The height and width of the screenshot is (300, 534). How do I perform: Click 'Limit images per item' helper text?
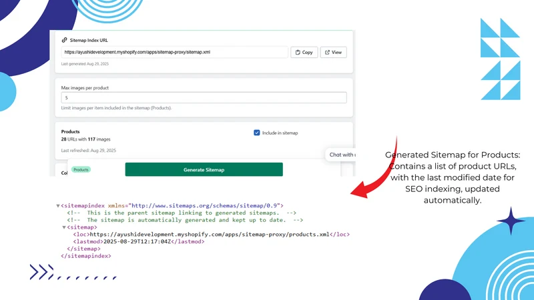(116, 108)
